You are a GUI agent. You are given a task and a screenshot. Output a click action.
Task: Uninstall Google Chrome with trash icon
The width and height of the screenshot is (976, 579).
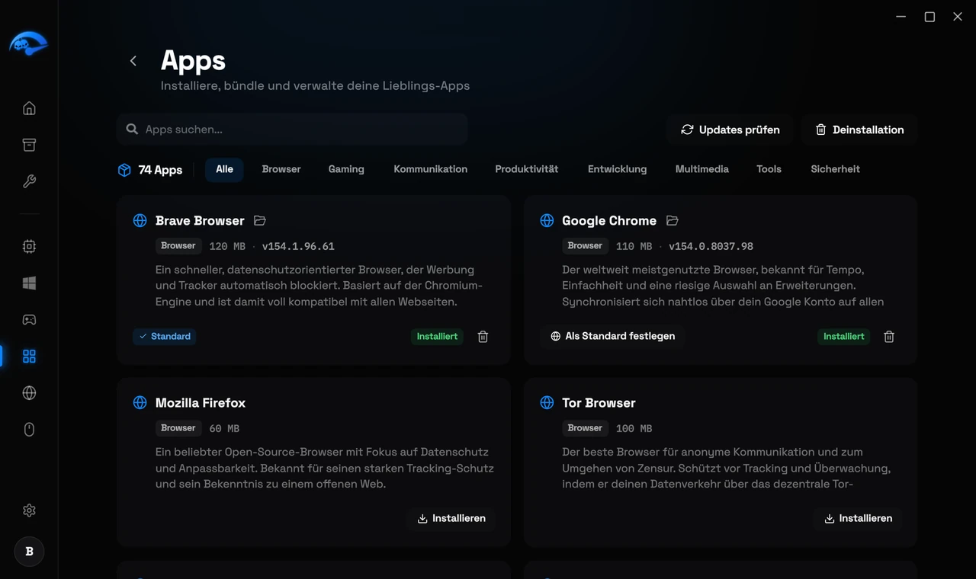click(x=889, y=337)
